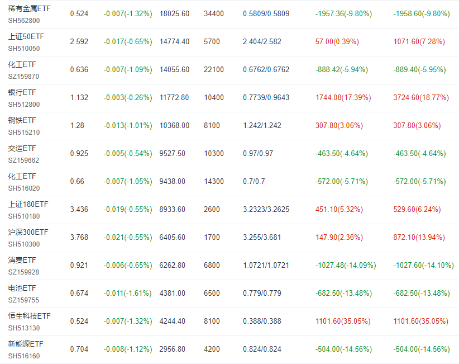
Task: Select price 0.704 of 新能源ETF
Action: coord(79,349)
